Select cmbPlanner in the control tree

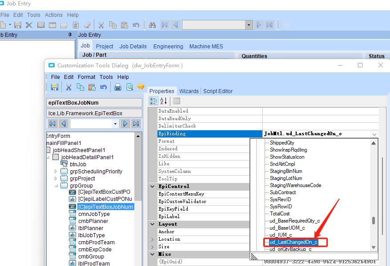(x=93, y=221)
